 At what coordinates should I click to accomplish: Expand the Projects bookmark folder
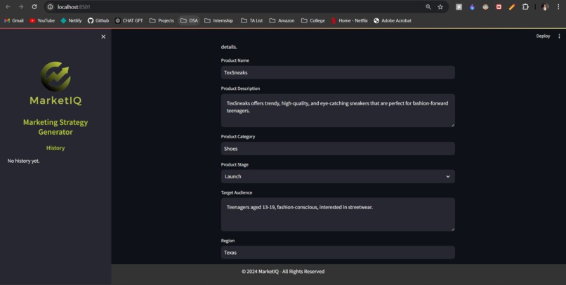162,20
